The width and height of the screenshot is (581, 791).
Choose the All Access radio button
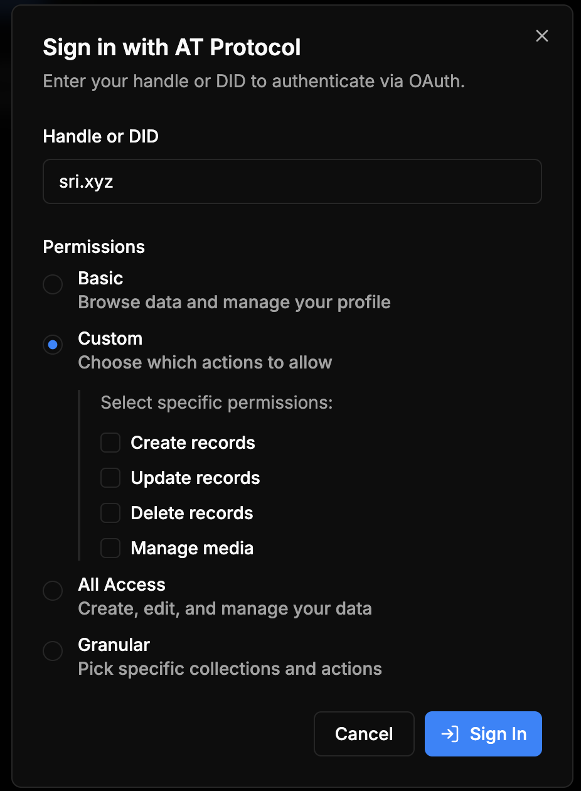[x=53, y=591]
